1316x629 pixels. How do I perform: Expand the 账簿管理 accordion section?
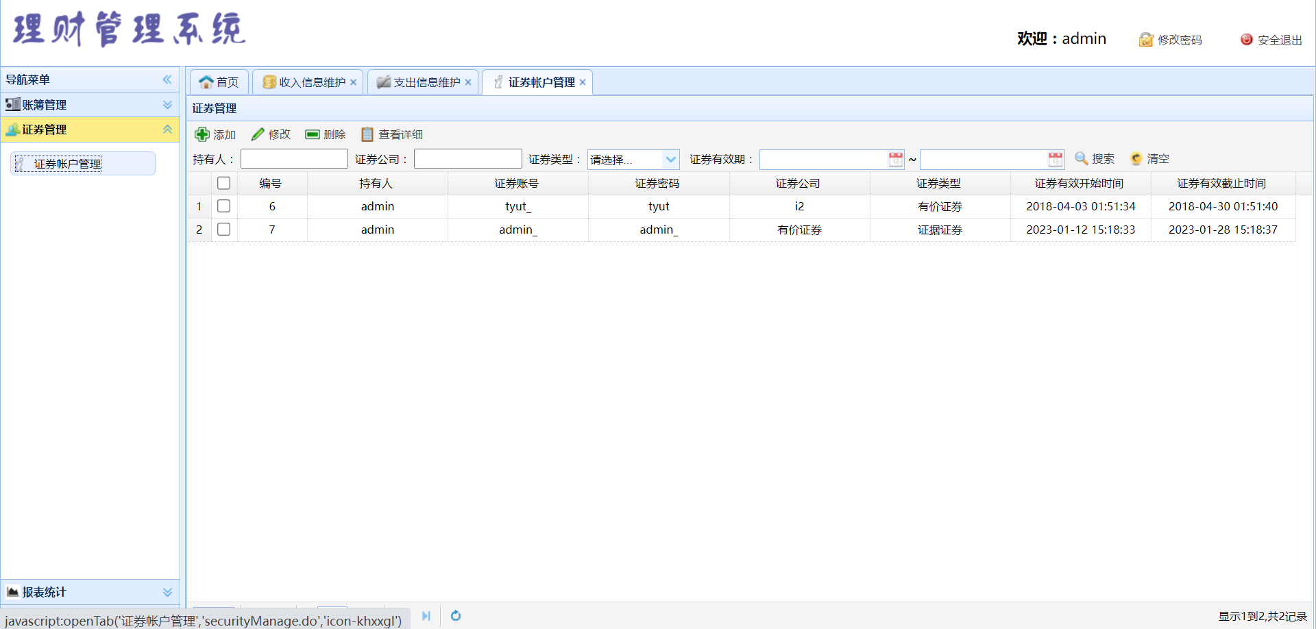click(x=167, y=105)
